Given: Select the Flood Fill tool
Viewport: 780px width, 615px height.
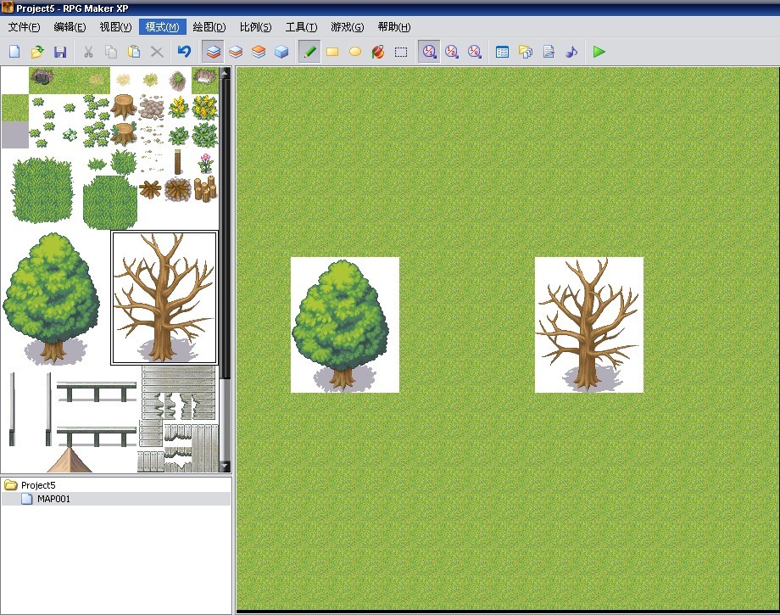Looking at the screenshot, I should point(378,52).
